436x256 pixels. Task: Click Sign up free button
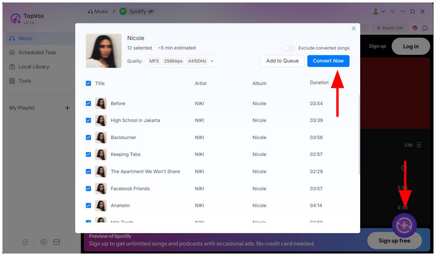(x=394, y=240)
